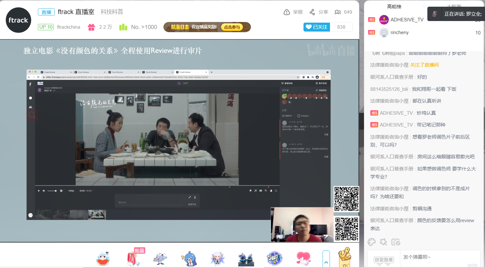
Task: Send the glowing ring cat gift
Action: click(275, 258)
